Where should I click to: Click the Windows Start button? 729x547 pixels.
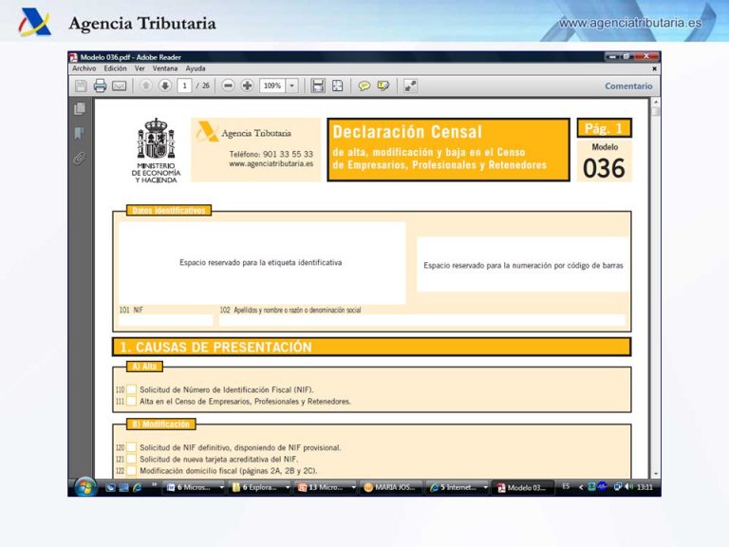85,487
